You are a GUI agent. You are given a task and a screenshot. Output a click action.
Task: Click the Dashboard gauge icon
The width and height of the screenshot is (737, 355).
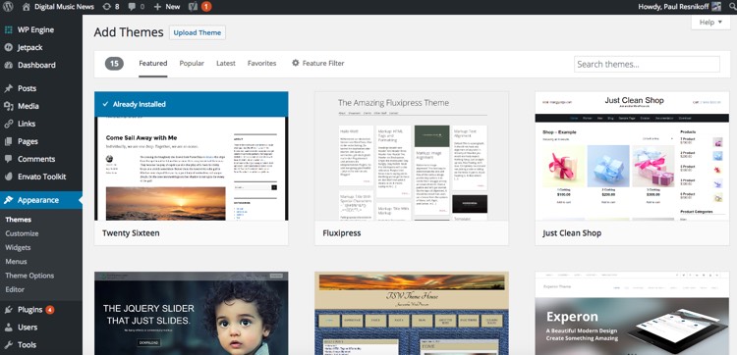[x=8, y=65]
